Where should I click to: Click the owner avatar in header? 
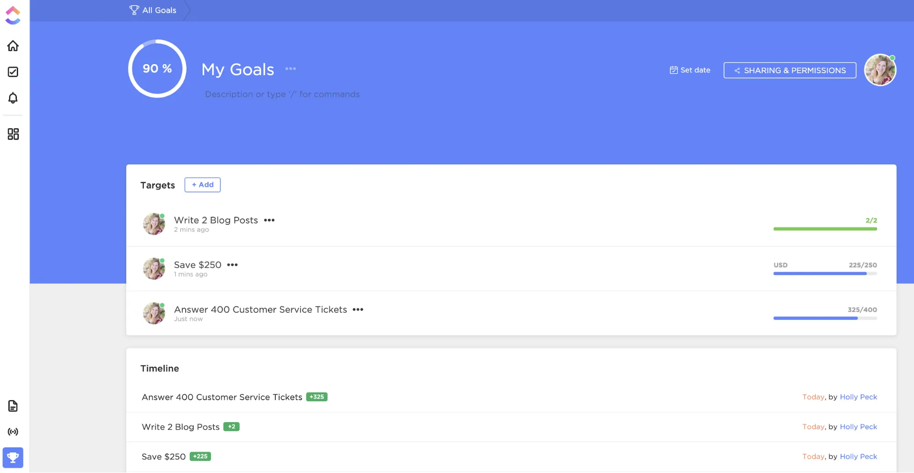[880, 70]
